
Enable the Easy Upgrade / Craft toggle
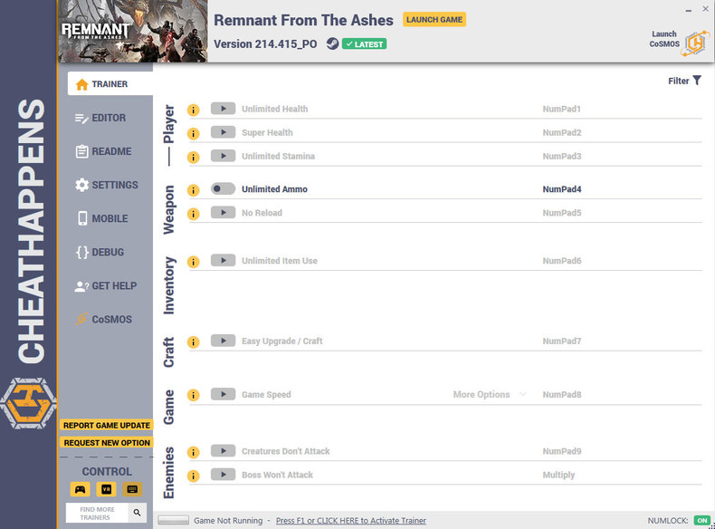pyautogui.click(x=223, y=341)
